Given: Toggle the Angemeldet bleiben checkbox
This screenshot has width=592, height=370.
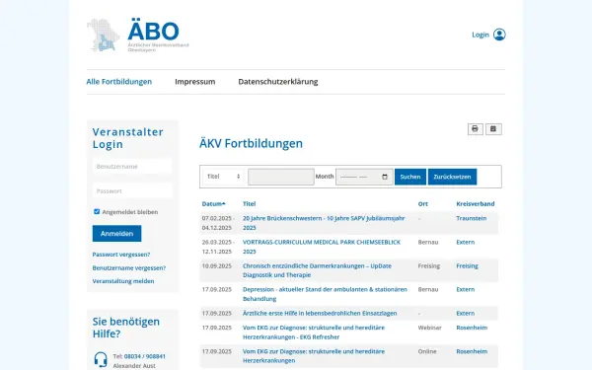Looking at the screenshot, I should click(97, 211).
